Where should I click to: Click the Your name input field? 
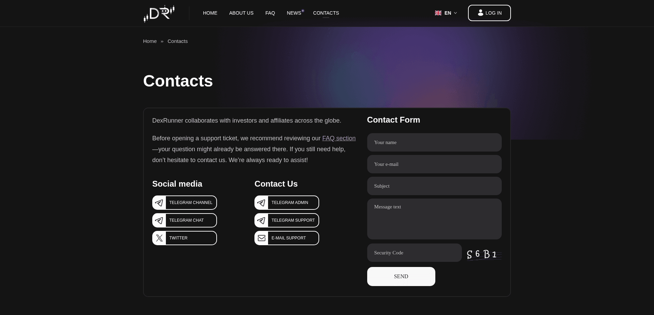tap(434, 142)
